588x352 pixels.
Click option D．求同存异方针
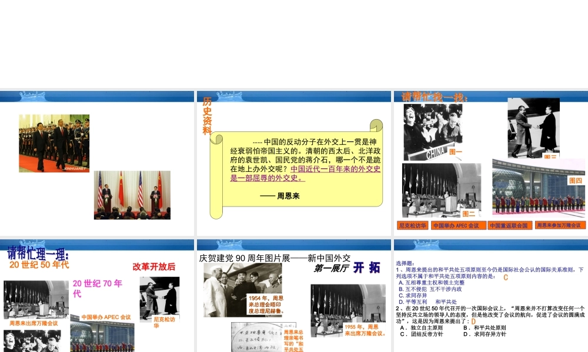point(485,334)
